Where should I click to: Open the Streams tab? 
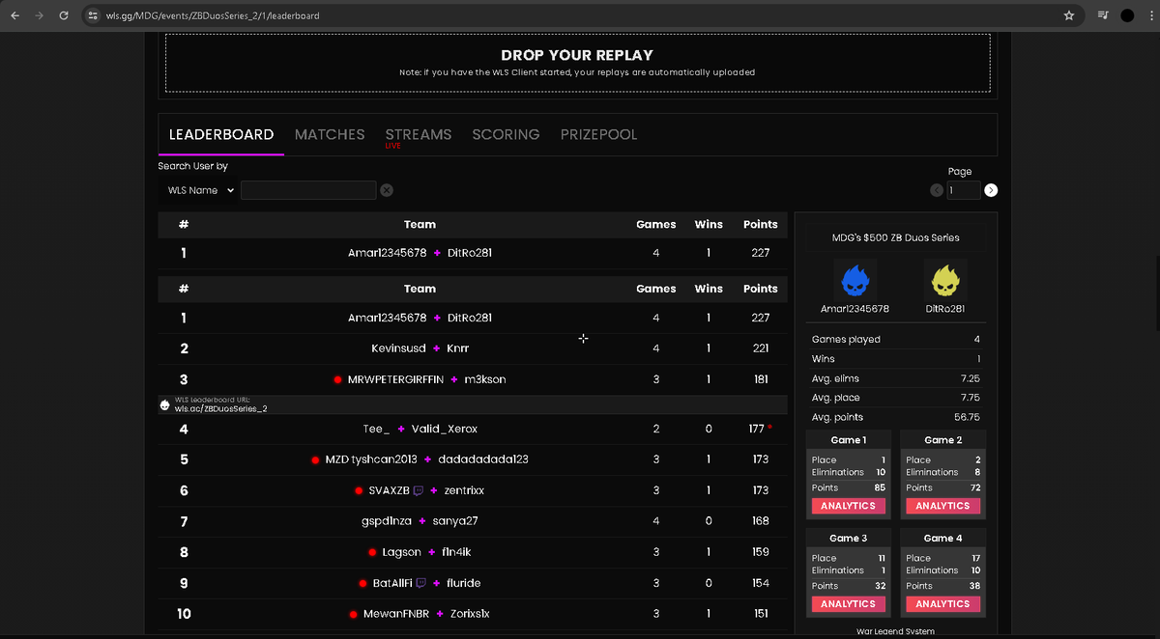click(x=419, y=134)
